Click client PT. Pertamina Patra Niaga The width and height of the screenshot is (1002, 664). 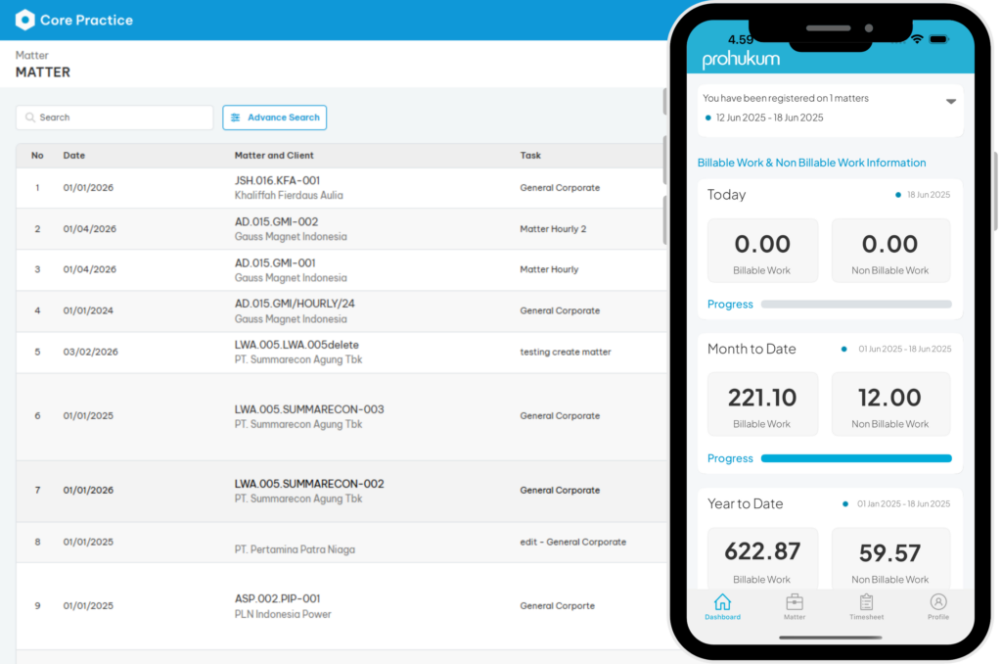(295, 550)
